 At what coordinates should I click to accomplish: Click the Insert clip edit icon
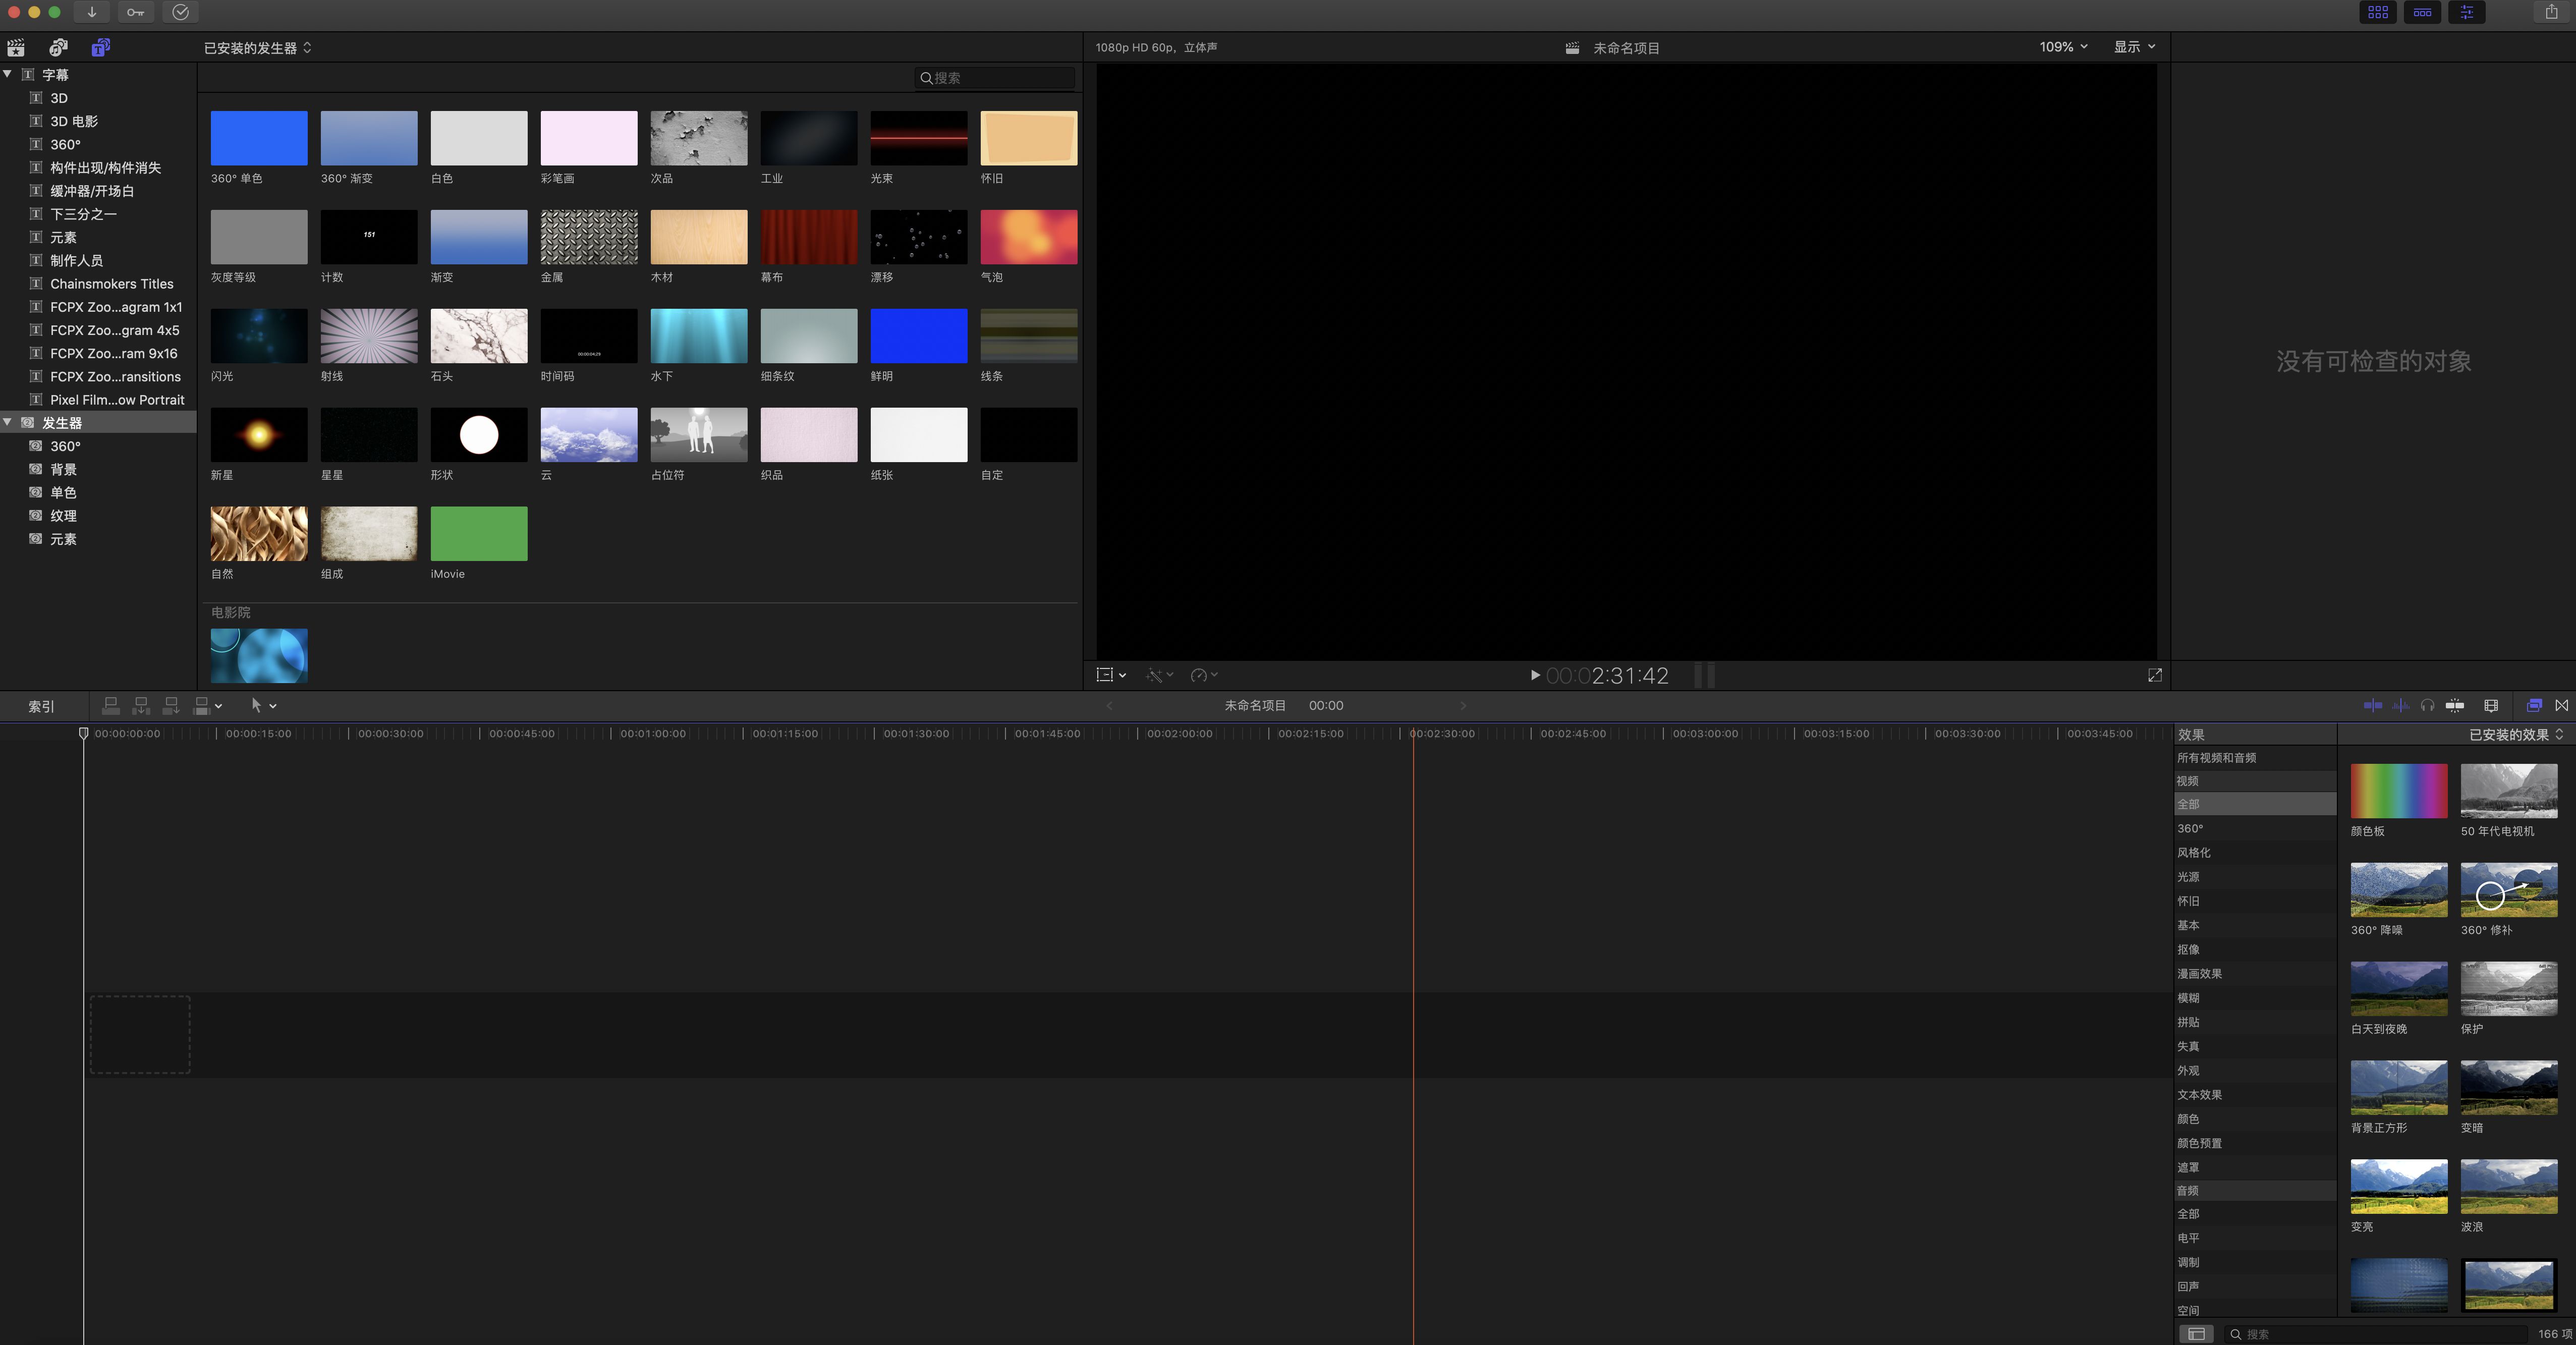click(141, 706)
